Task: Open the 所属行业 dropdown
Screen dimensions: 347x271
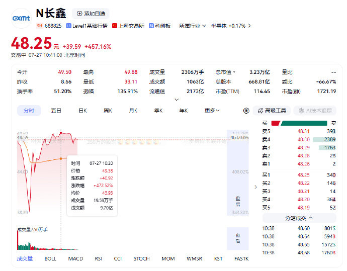Action: click(192, 26)
